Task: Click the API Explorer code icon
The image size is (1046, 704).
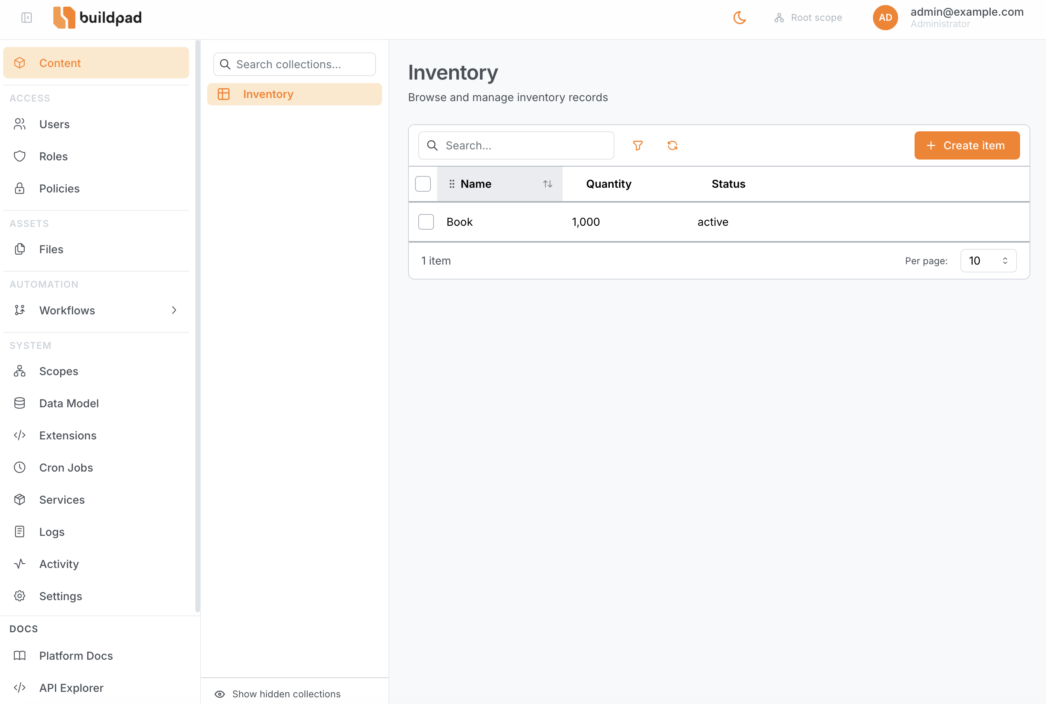Action: [x=19, y=688]
